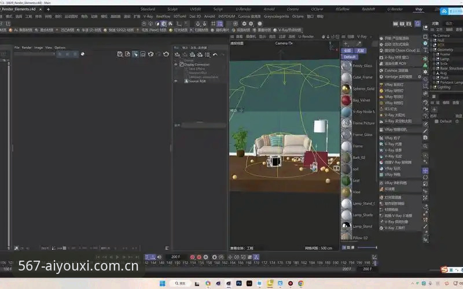Open the VFB Image menu
463x289 pixels.
38,47
